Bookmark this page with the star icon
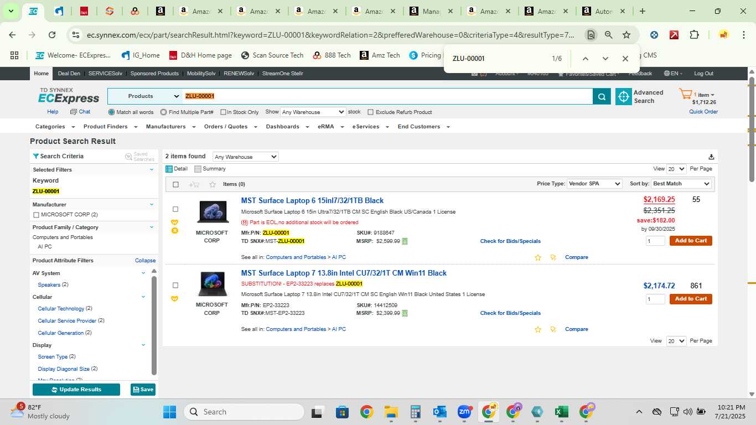This screenshot has height=425, width=756. pos(626,35)
